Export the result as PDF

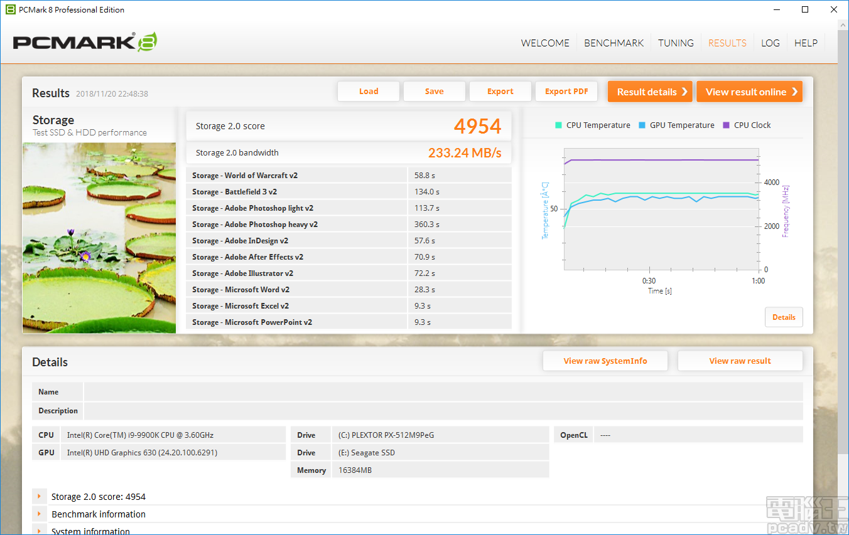coord(566,91)
